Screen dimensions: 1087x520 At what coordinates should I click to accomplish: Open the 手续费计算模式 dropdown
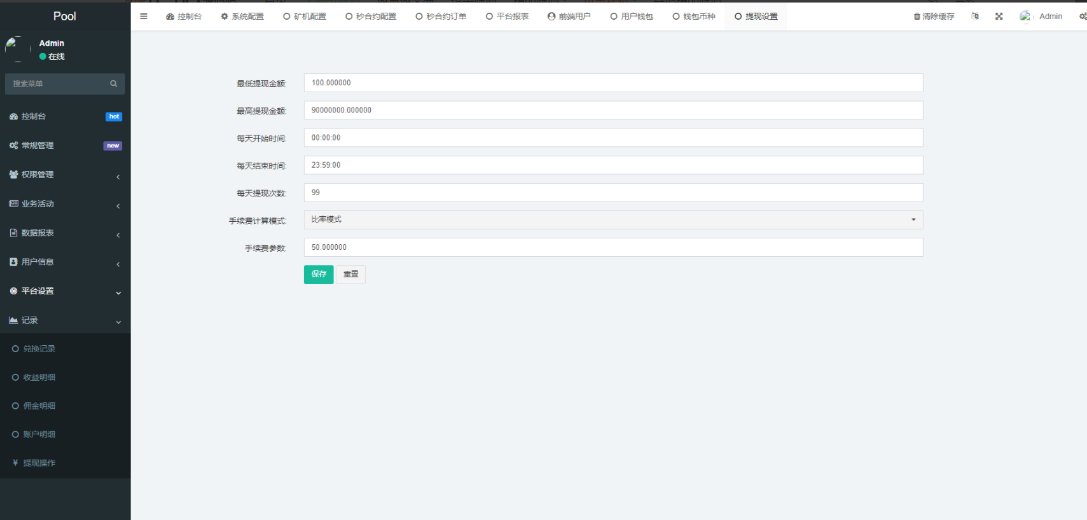613,220
